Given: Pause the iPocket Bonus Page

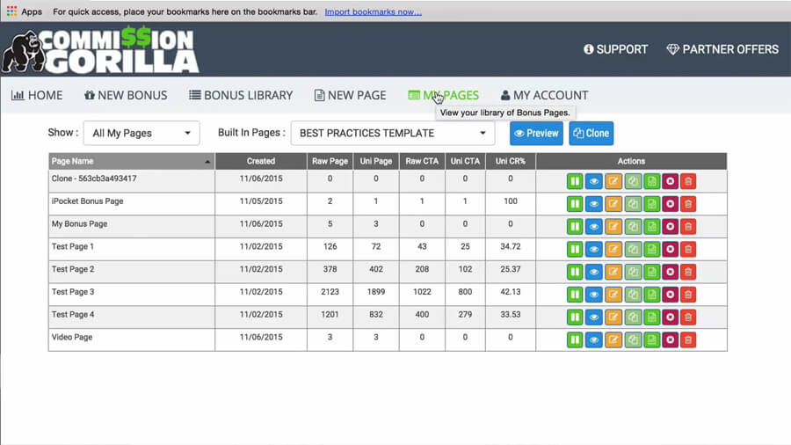Looking at the screenshot, I should [x=575, y=203].
